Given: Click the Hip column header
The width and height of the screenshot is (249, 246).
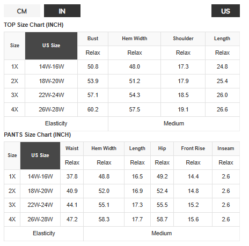Looking at the screenshot, I should coord(162,148).
